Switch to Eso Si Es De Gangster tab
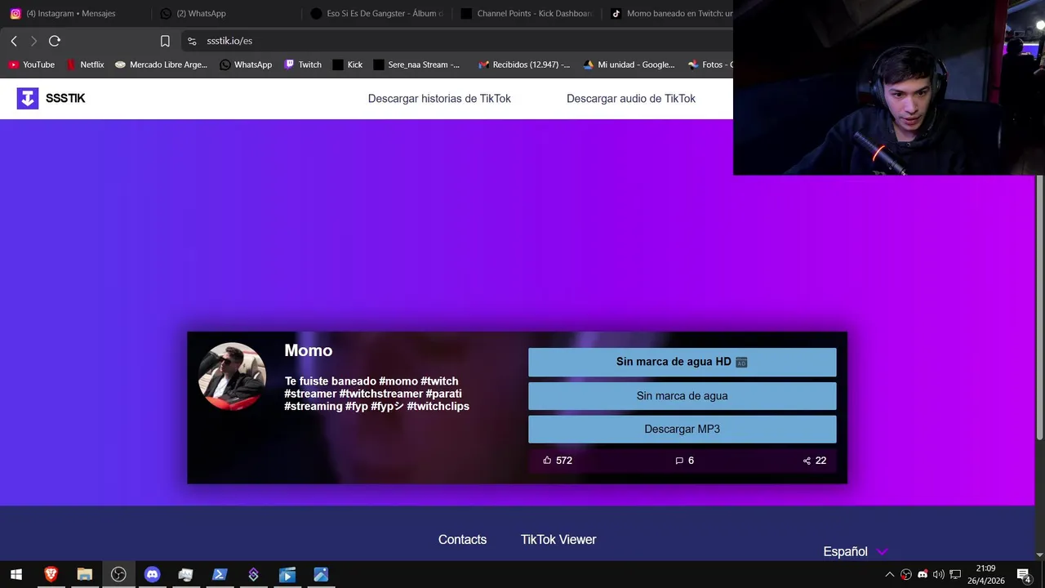Viewport: 1045px width, 588px height. click(377, 14)
